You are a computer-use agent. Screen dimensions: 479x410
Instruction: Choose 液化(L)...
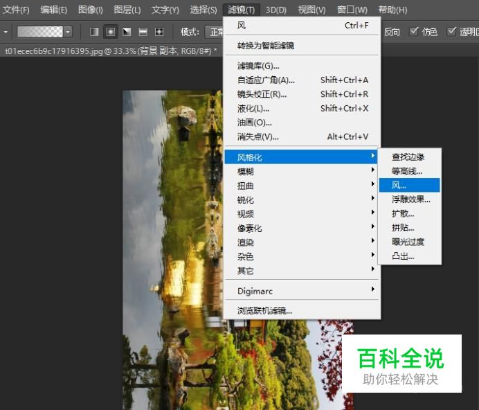pyautogui.click(x=302, y=108)
